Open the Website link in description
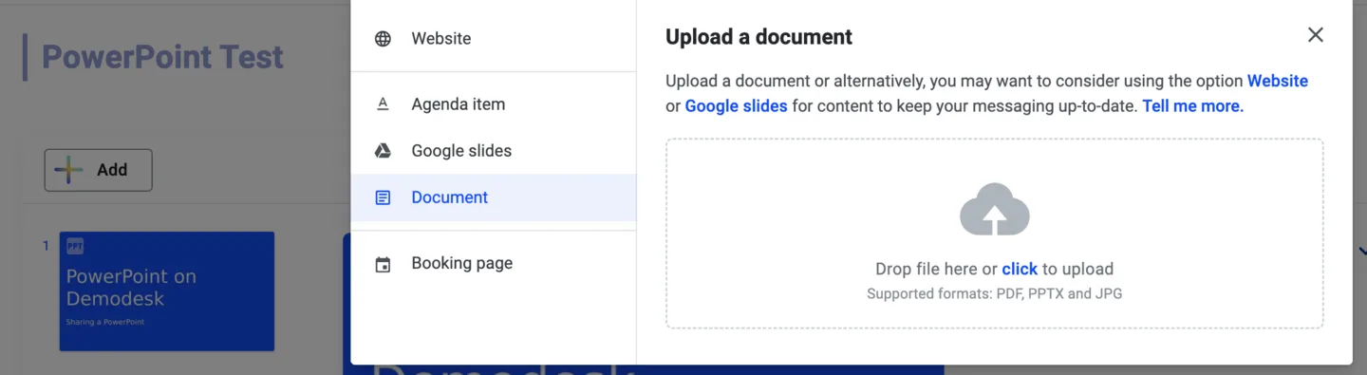Screen dimensions: 1367x375 click(x=1278, y=81)
